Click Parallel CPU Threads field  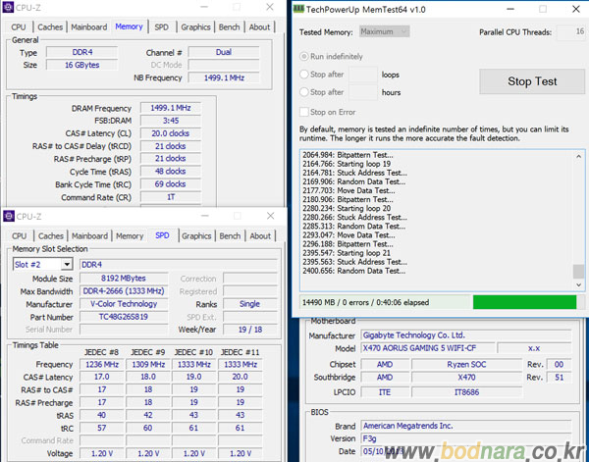pyautogui.click(x=571, y=32)
